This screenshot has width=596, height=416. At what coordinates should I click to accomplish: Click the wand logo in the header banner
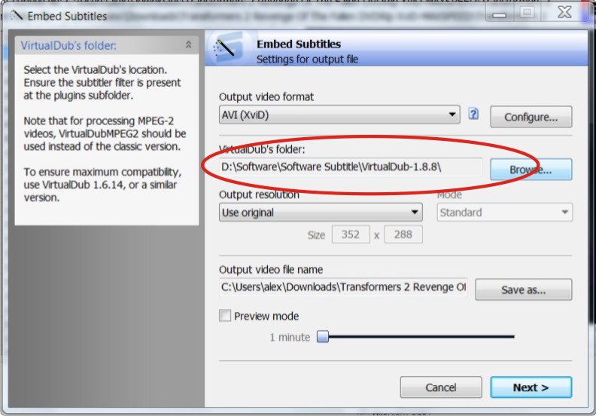pyautogui.click(x=227, y=49)
